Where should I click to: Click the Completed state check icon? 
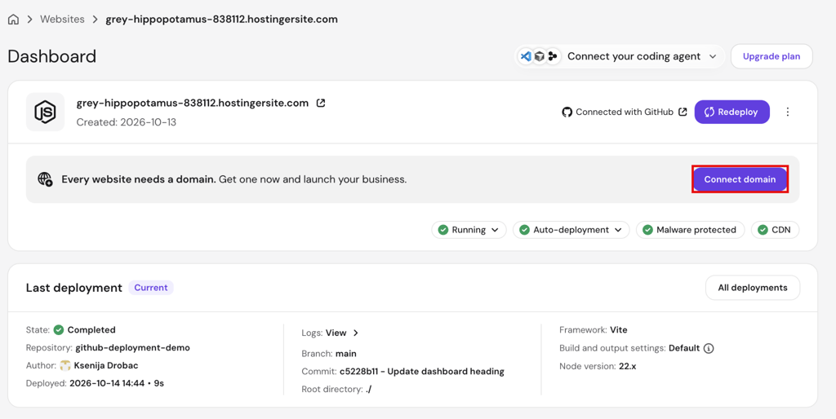pos(59,330)
